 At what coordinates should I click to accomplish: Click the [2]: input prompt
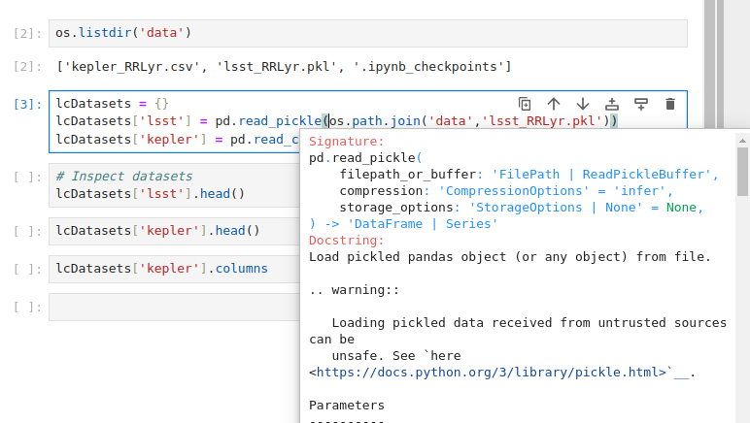coord(28,33)
